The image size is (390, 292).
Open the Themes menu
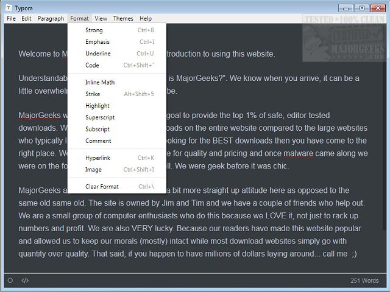click(x=123, y=19)
